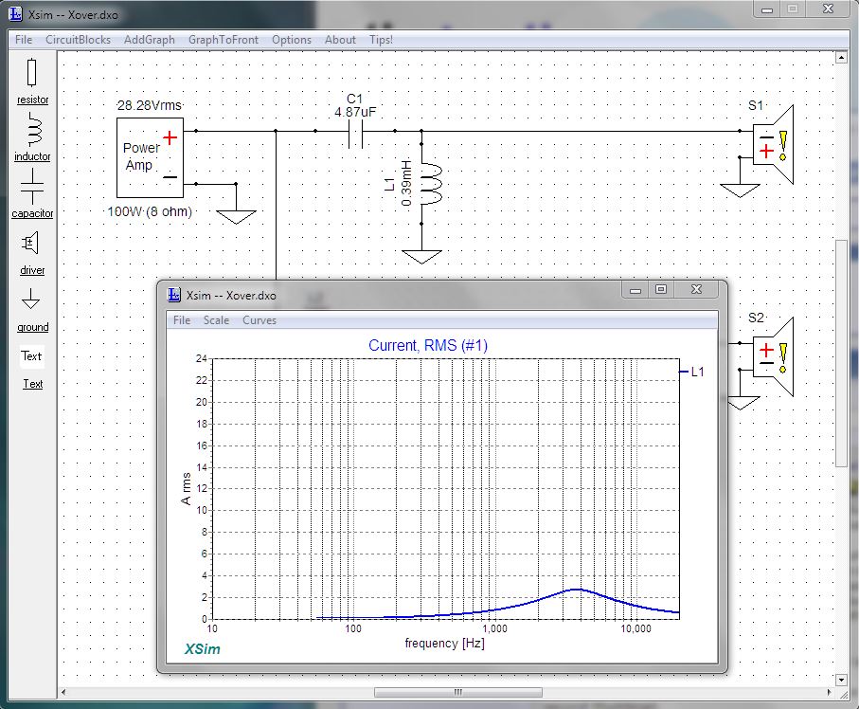
Task: Open the CircuitBlocks menu
Action: (78, 40)
